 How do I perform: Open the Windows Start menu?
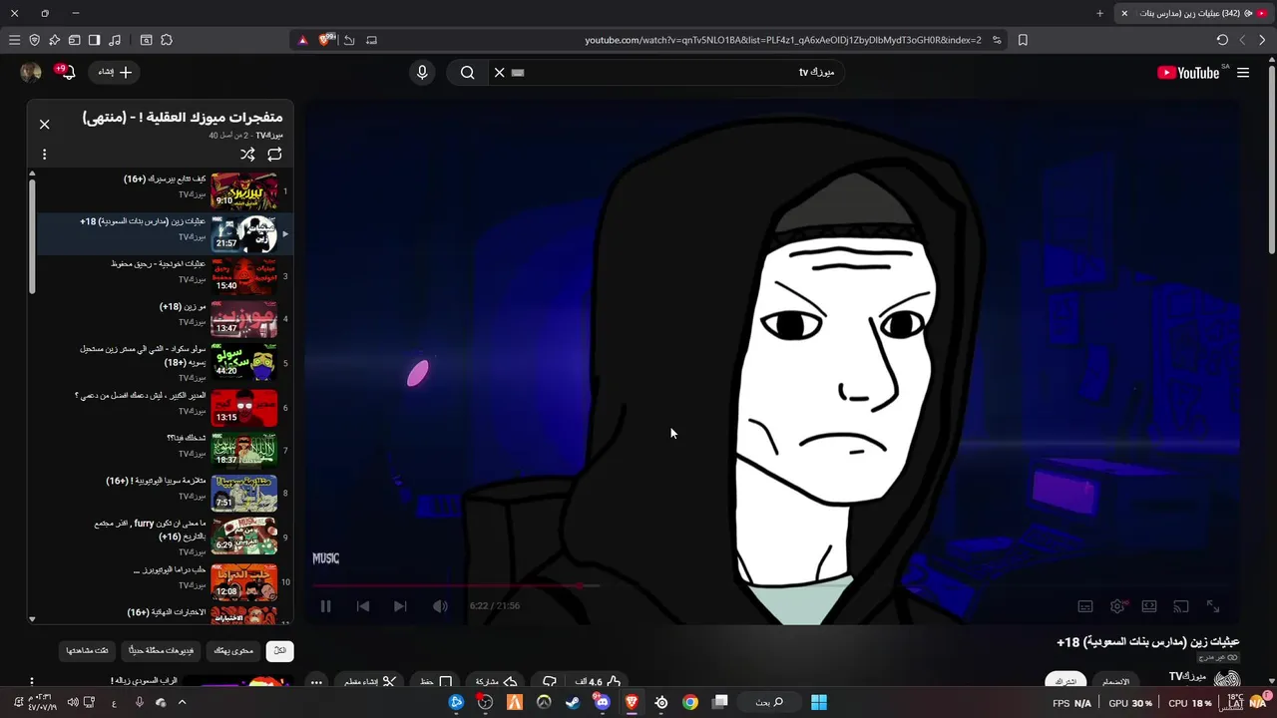(819, 702)
